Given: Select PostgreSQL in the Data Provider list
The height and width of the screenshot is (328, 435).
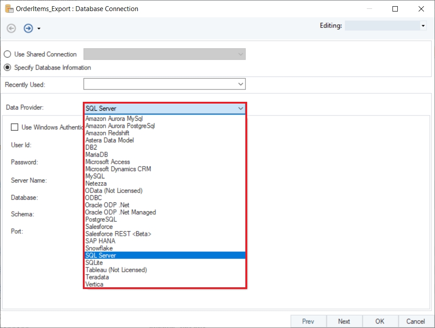Looking at the screenshot, I should click(x=101, y=219).
